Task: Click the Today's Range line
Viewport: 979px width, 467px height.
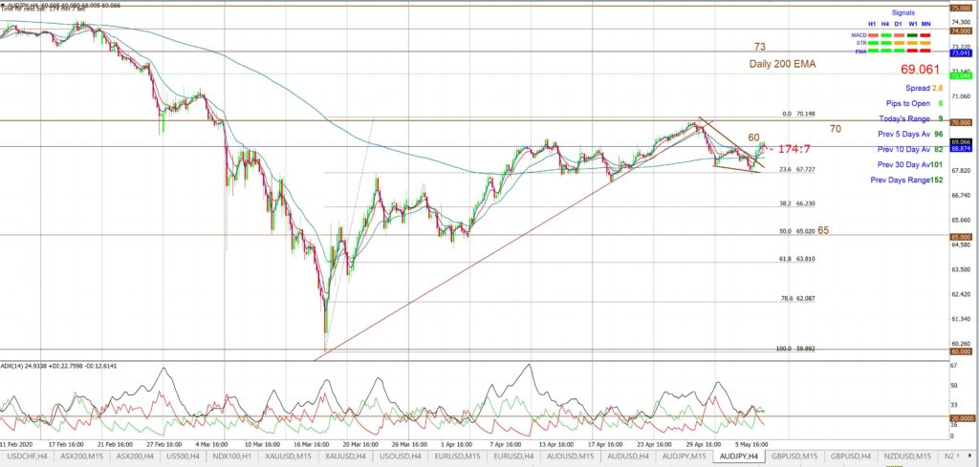Action: 911,119
